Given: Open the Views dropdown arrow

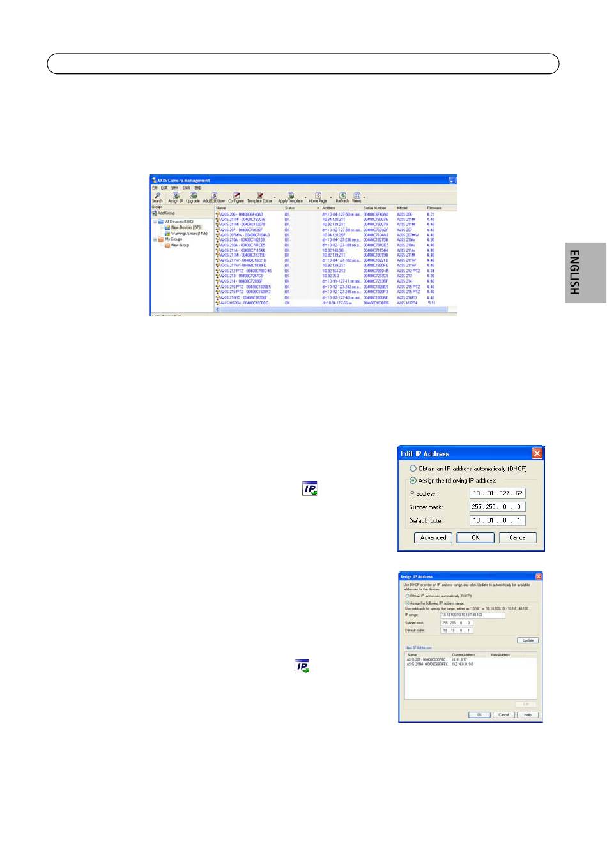Looking at the screenshot, I should tap(364, 197).
